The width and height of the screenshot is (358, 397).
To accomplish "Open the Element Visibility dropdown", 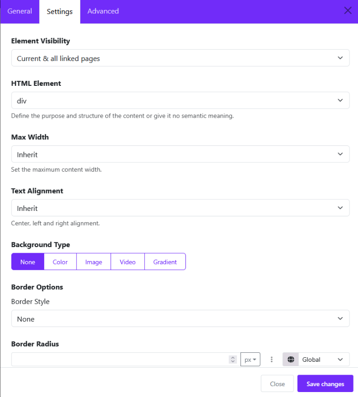I will (180, 59).
